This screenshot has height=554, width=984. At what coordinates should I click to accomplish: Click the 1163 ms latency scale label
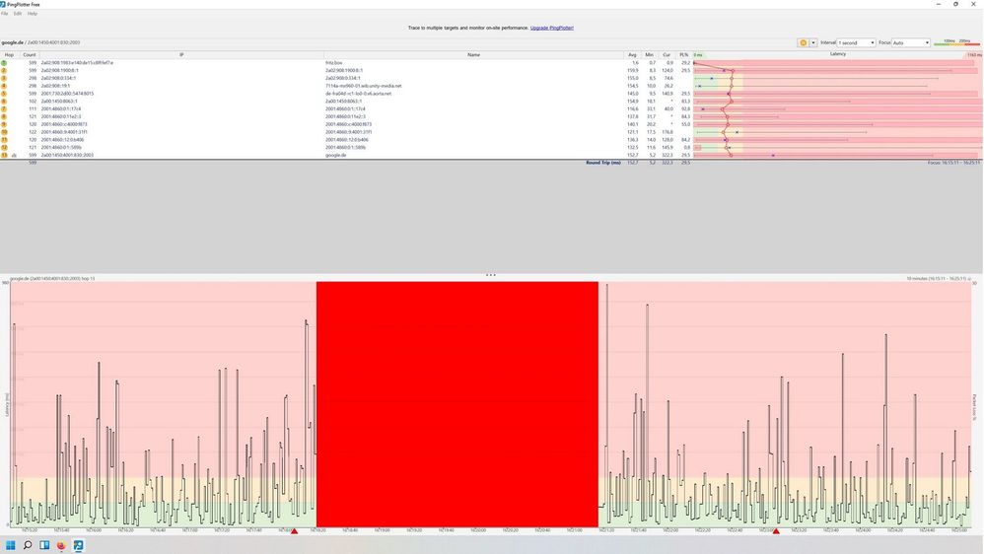coord(974,55)
